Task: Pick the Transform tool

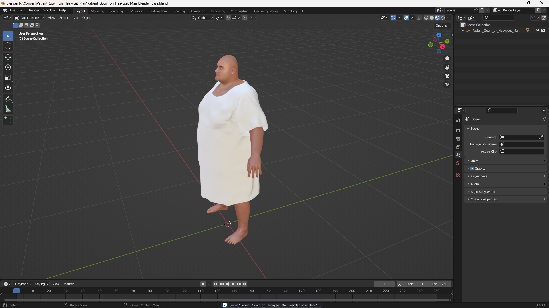Action: [x=8, y=87]
